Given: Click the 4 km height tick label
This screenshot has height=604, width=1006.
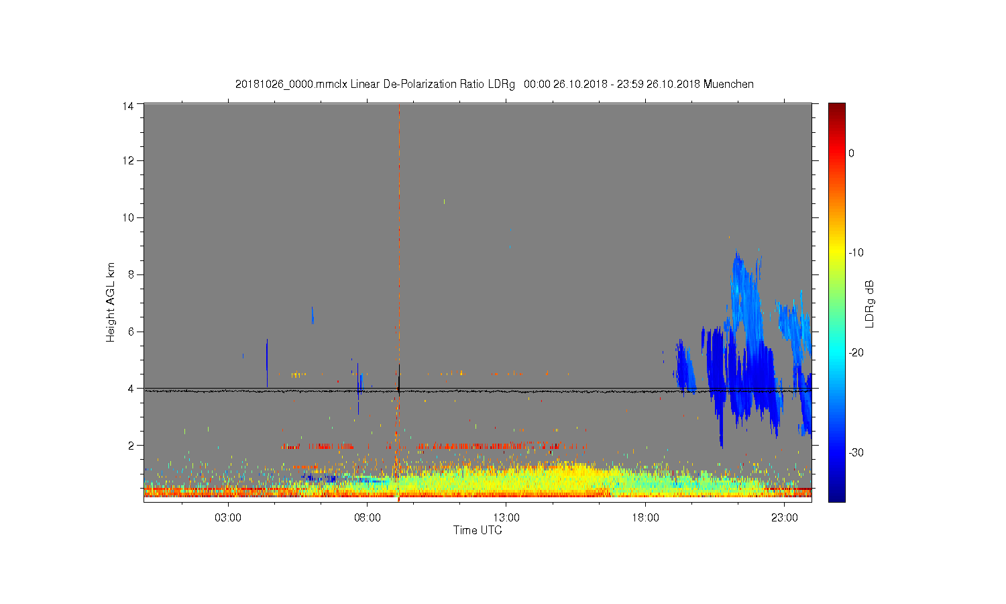Looking at the screenshot, I should (131, 389).
